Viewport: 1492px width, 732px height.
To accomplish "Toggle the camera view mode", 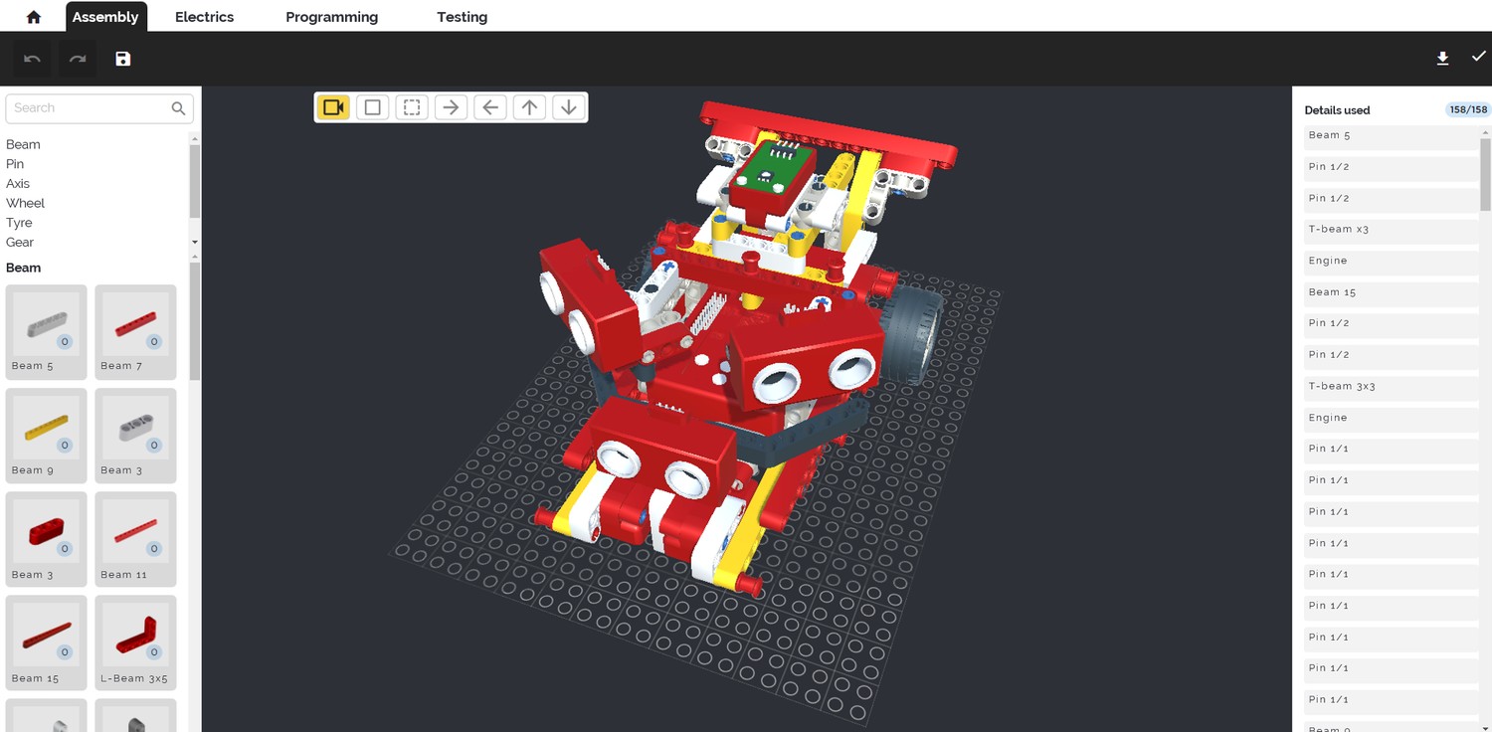I will point(334,107).
